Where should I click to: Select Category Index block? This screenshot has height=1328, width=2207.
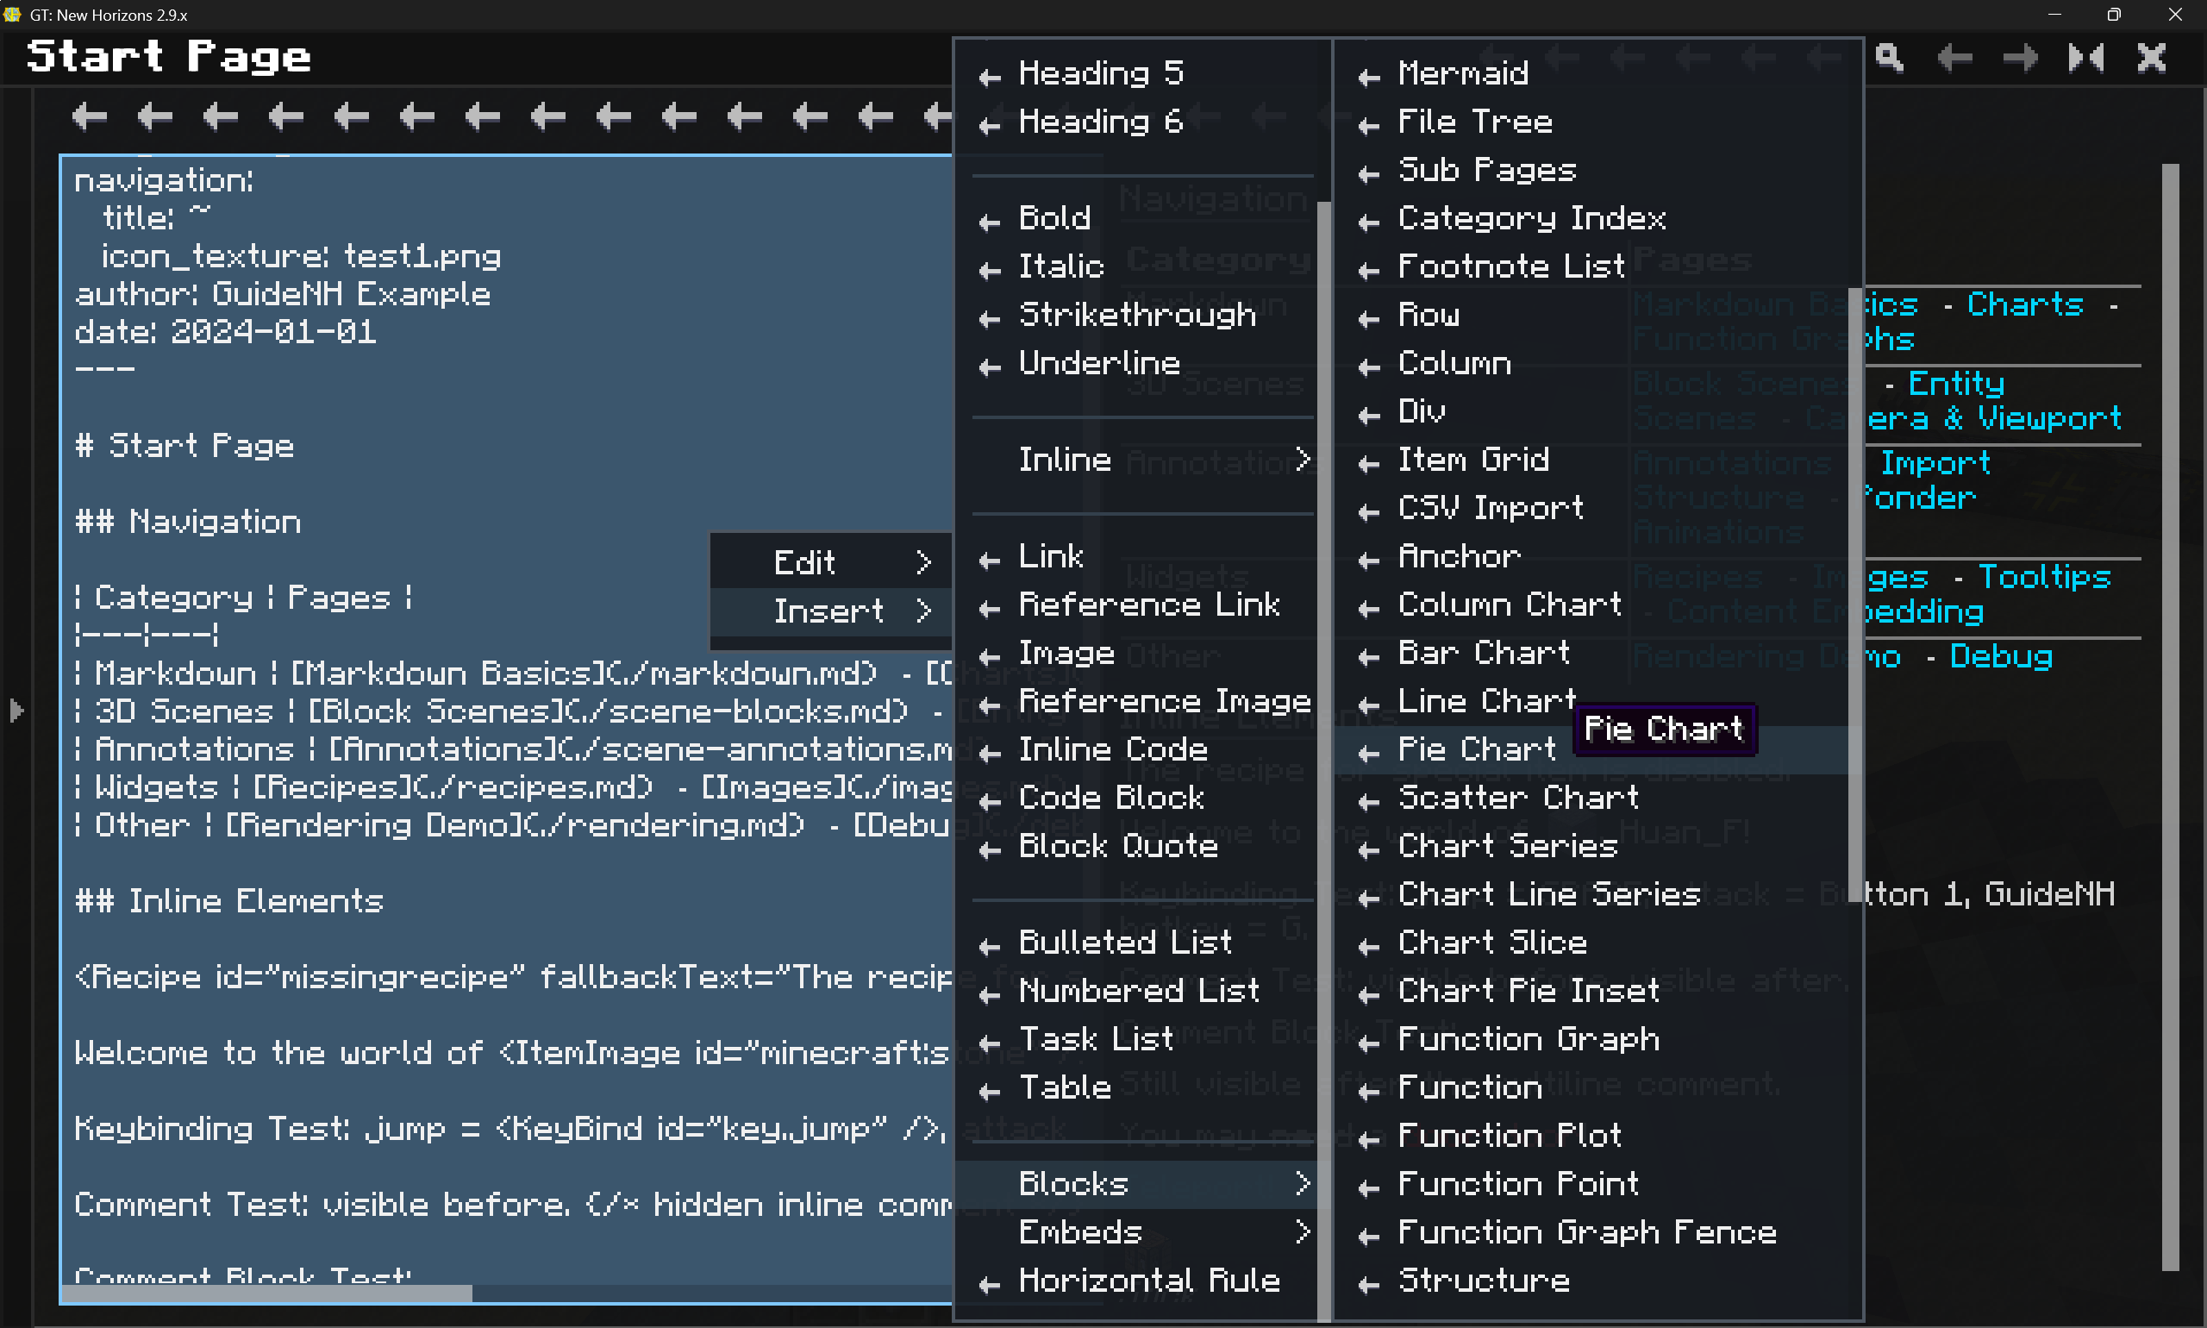(1591, 218)
